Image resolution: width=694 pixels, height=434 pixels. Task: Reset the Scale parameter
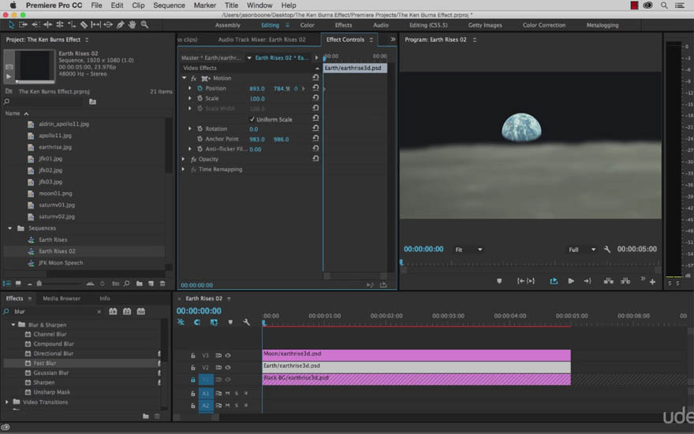[315, 98]
